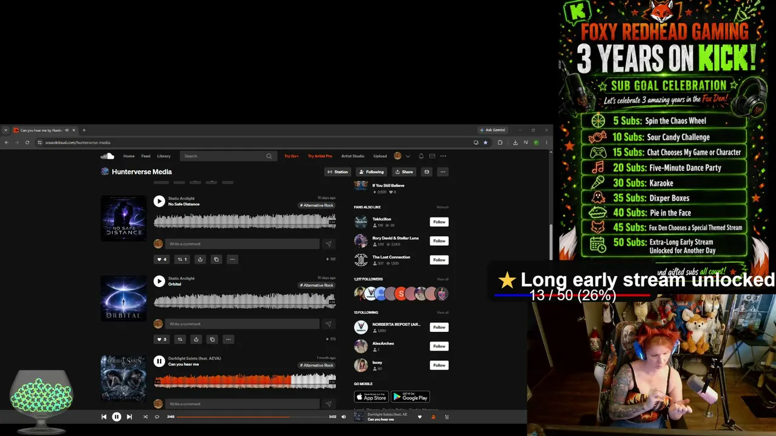Message Hunterverse Media via envelope button
This screenshot has width=776, height=436.
(427, 172)
